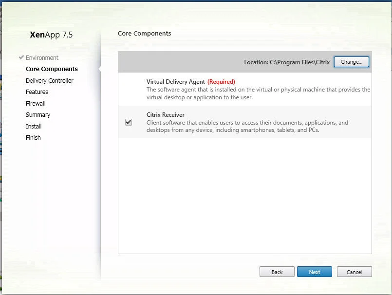392x295 pixels.
Task: Click the Change... location button
Action: tap(351, 62)
